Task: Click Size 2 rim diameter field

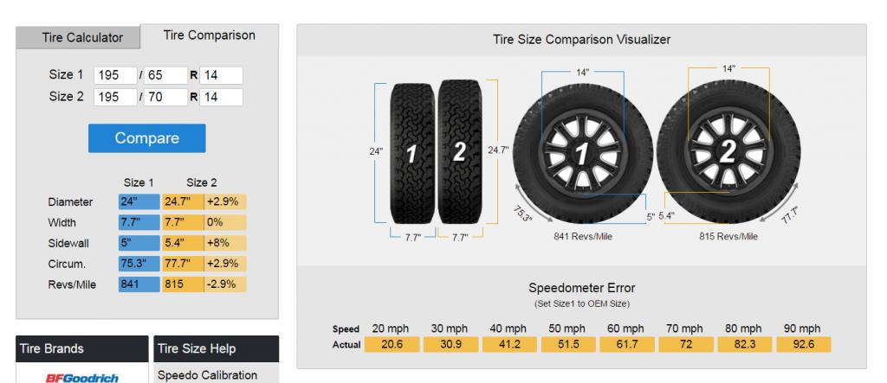Action: (x=221, y=97)
